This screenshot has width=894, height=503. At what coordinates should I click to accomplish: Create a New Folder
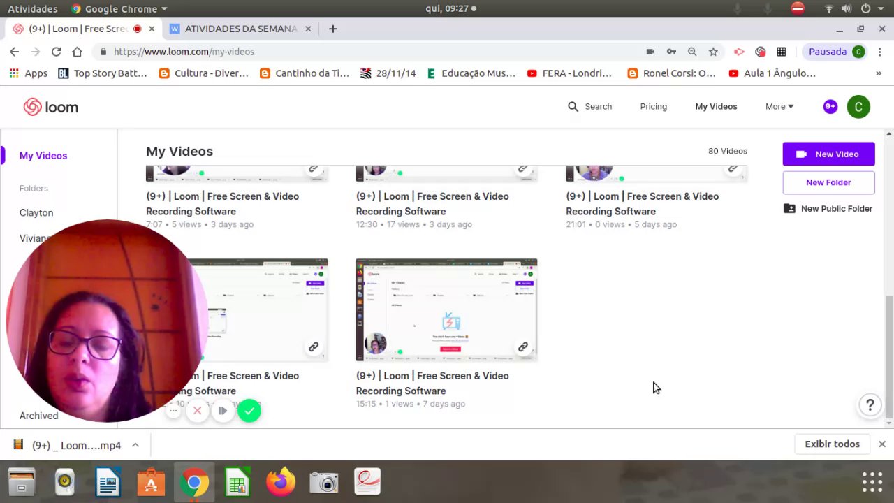click(828, 182)
